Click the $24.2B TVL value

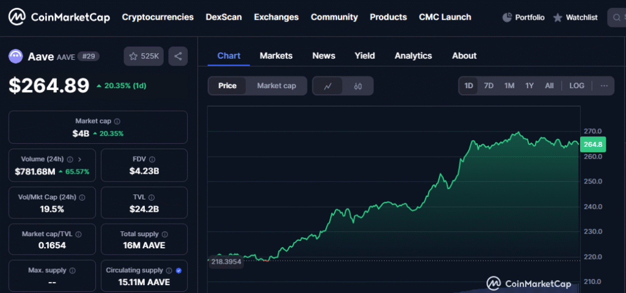tap(144, 209)
